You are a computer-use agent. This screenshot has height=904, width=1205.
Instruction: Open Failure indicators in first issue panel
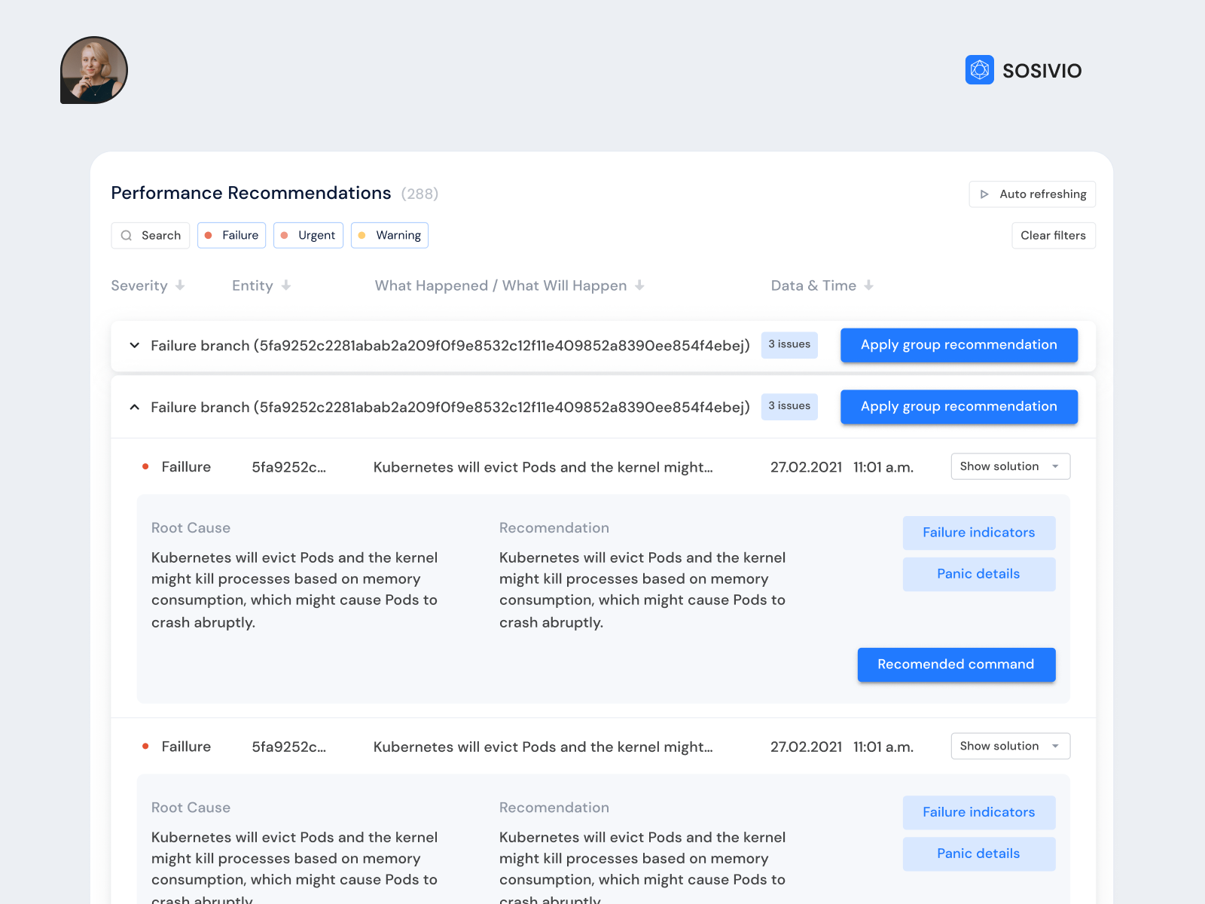(979, 533)
